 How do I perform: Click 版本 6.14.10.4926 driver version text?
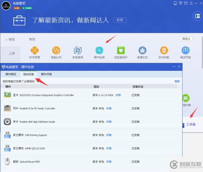coord(103,95)
